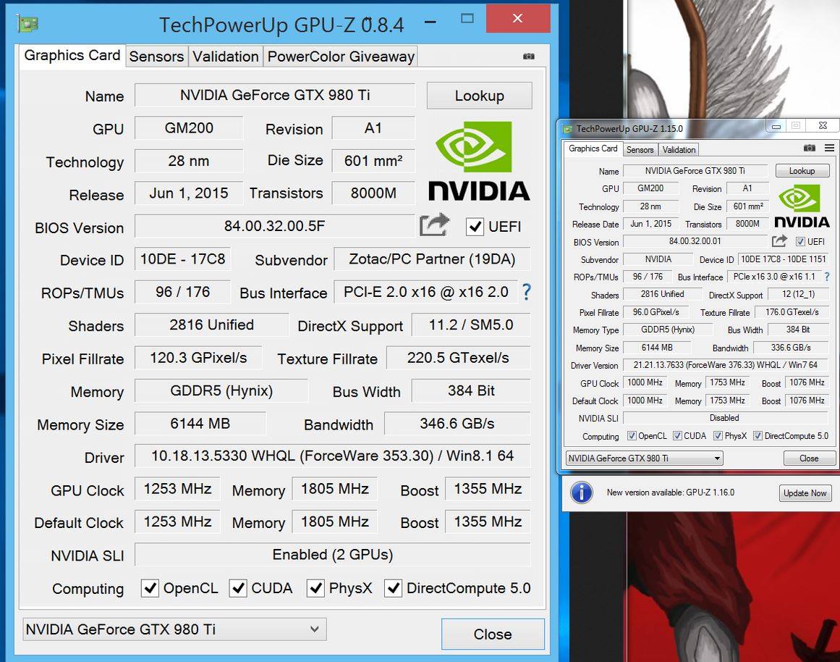Toggle the OpenCL checkbox in GPU-Z 1.15.0

[x=632, y=435]
